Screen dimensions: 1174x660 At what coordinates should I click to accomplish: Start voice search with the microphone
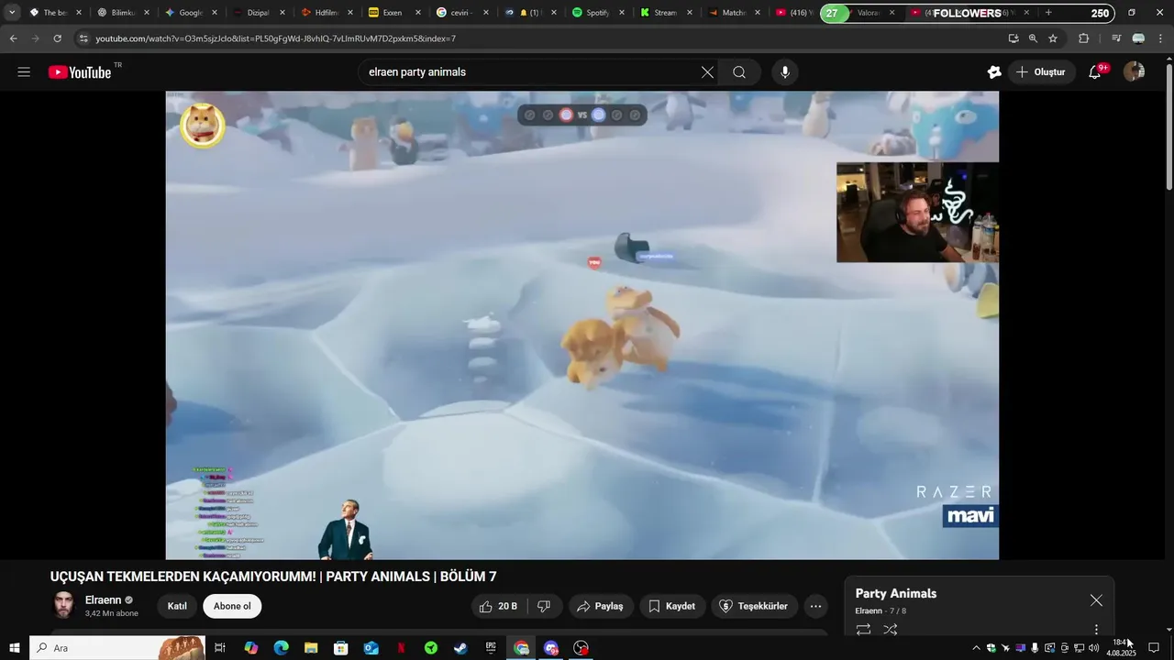tap(785, 72)
